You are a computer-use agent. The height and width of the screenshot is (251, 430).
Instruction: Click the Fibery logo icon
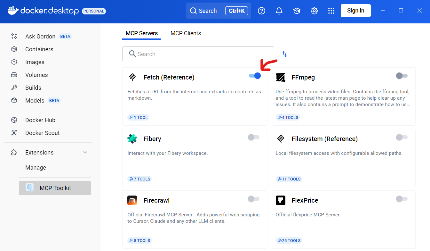[132, 139]
